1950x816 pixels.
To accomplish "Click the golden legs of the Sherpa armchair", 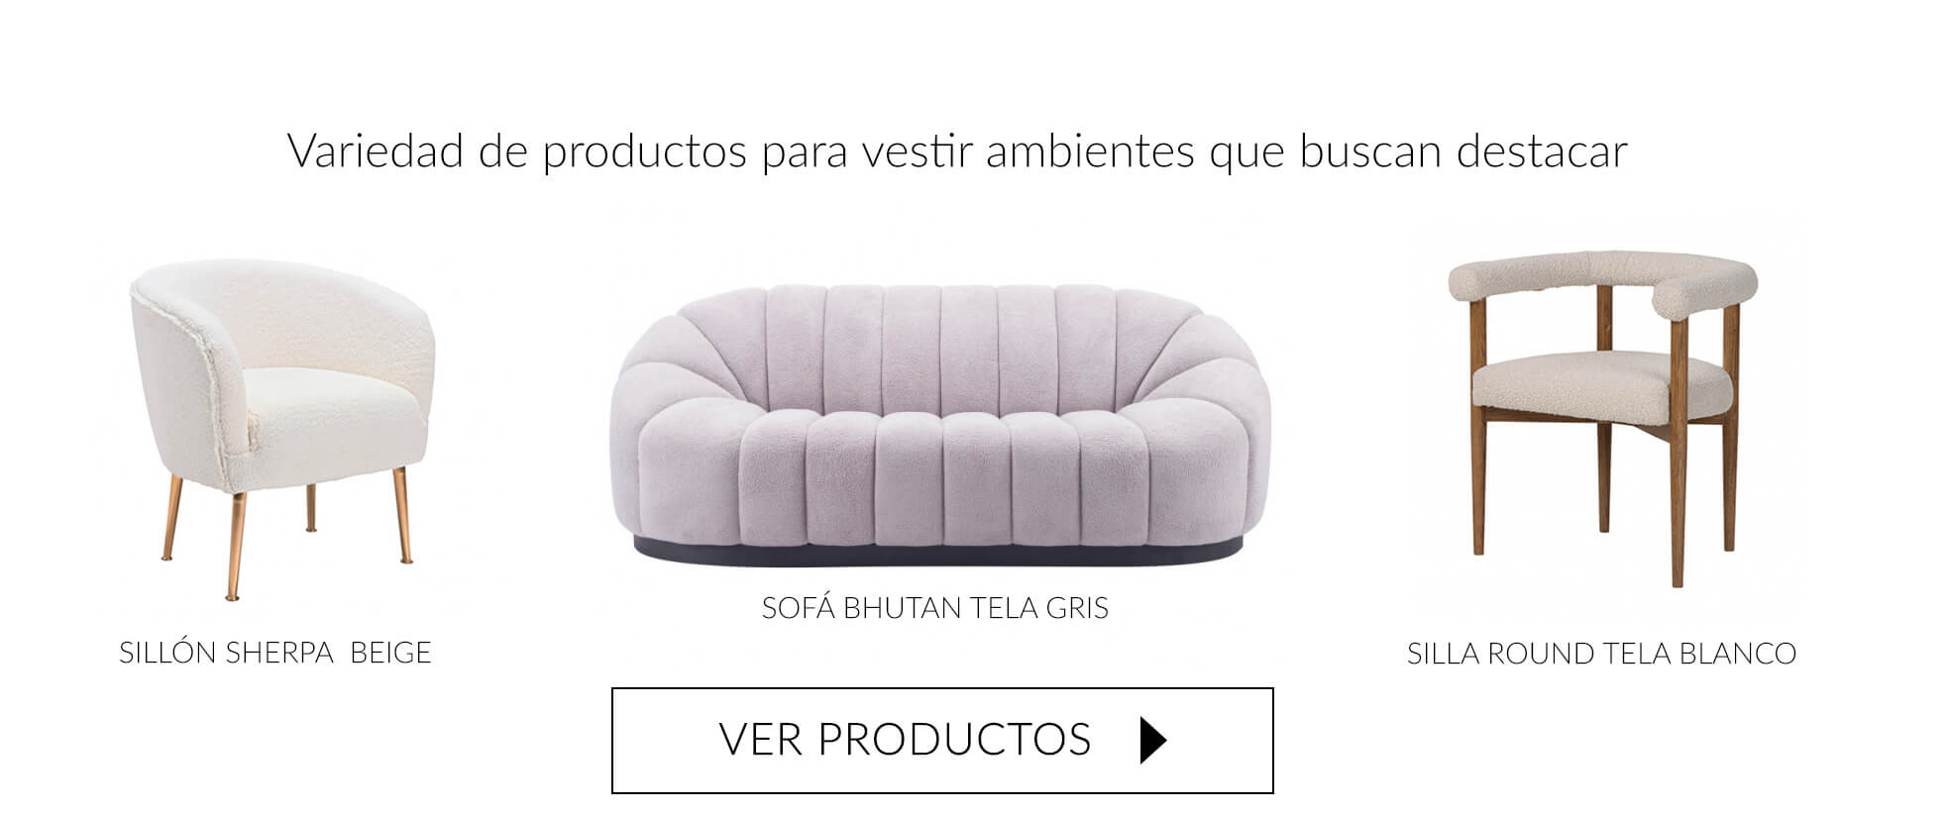I will click(x=287, y=535).
